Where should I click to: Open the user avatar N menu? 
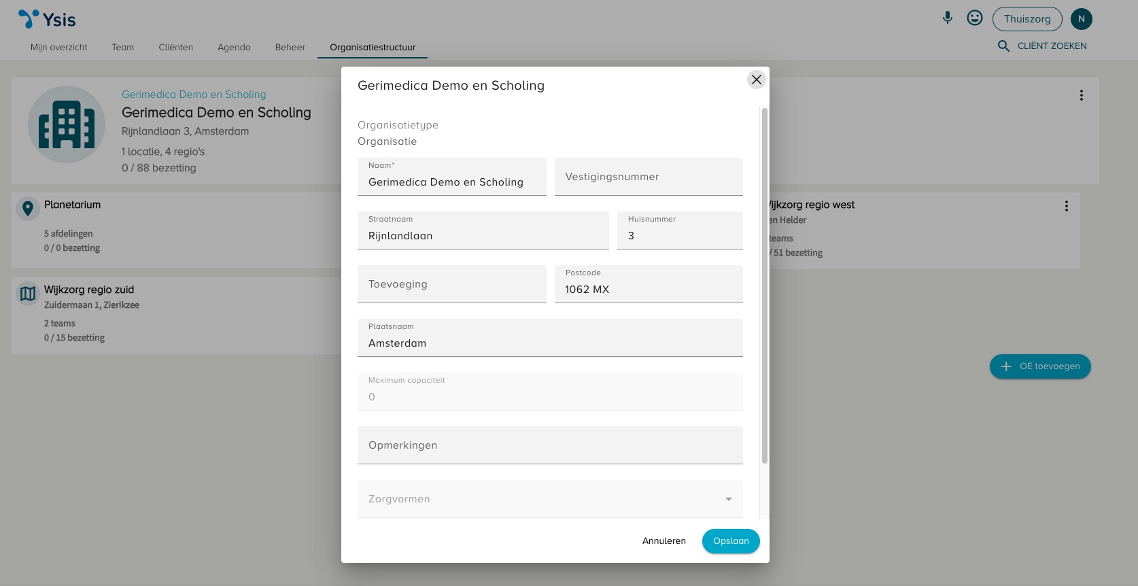coord(1081,19)
